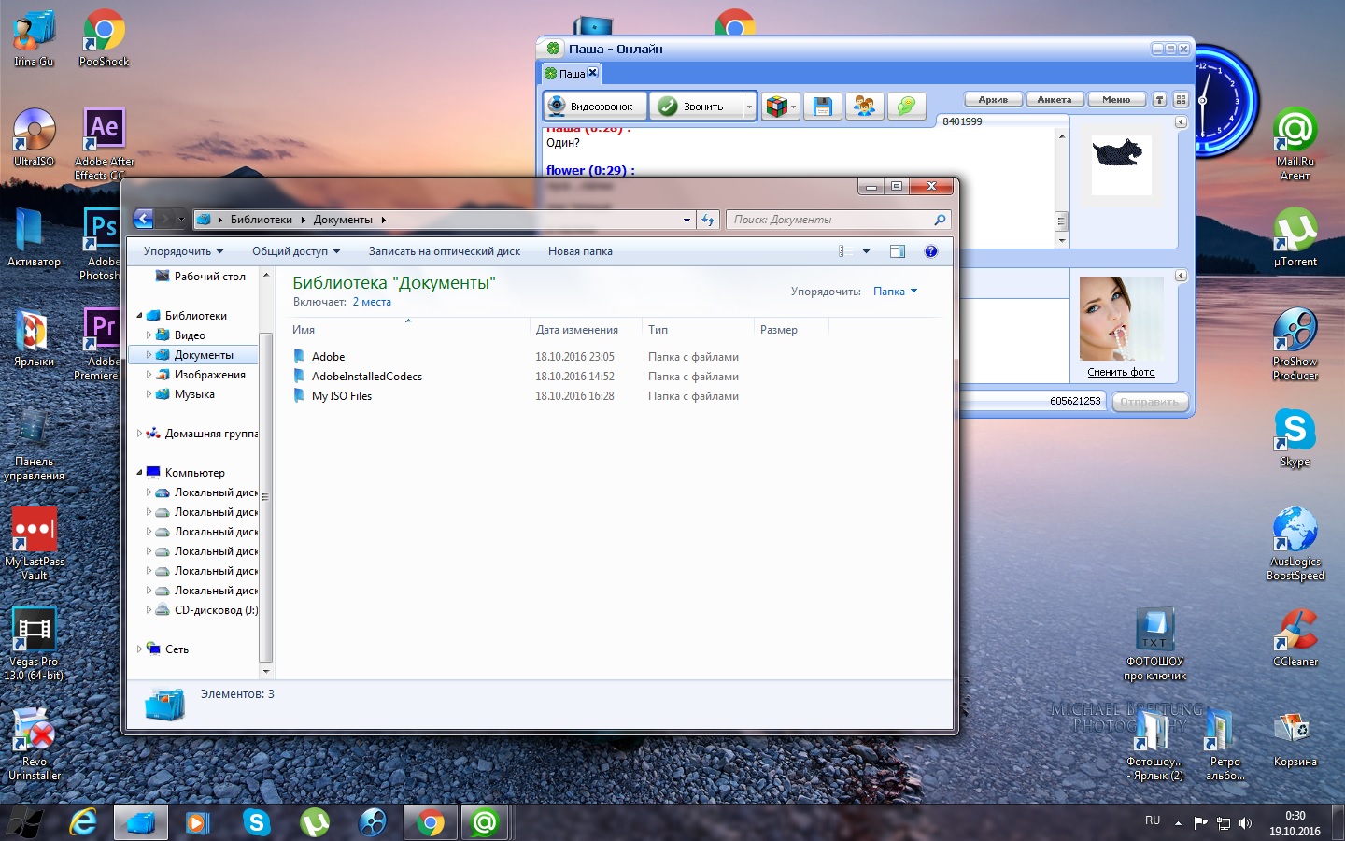Collapse the Библиотеки tree node
Image resolution: width=1345 pixels, height=841 pixels.
point(140,316)
